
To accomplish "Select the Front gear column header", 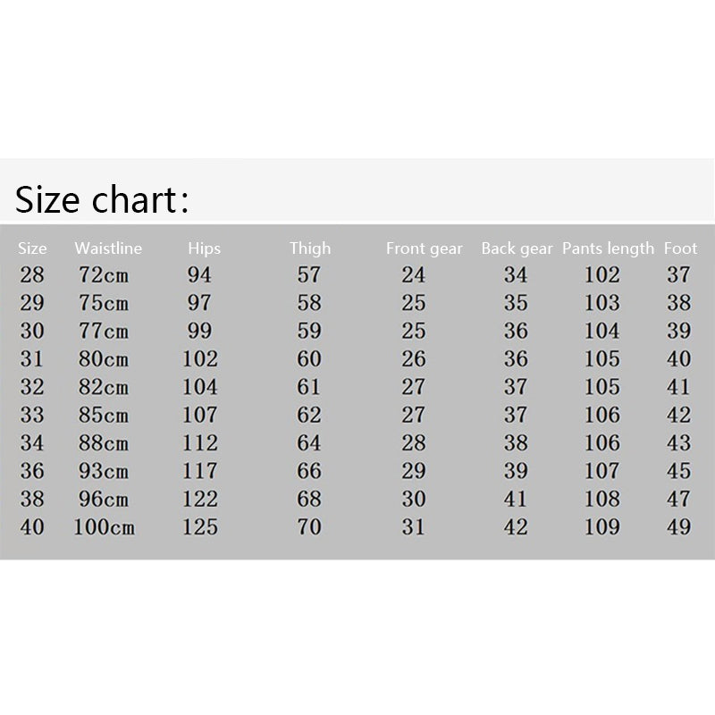I will point(424,248).
